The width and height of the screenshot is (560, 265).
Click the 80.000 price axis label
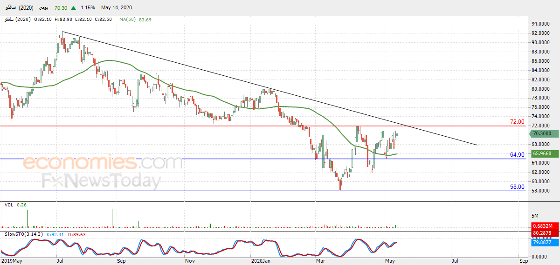coord(539,89)
